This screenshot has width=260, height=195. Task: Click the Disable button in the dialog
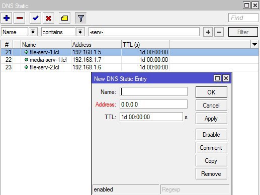[x=211, y=134]
